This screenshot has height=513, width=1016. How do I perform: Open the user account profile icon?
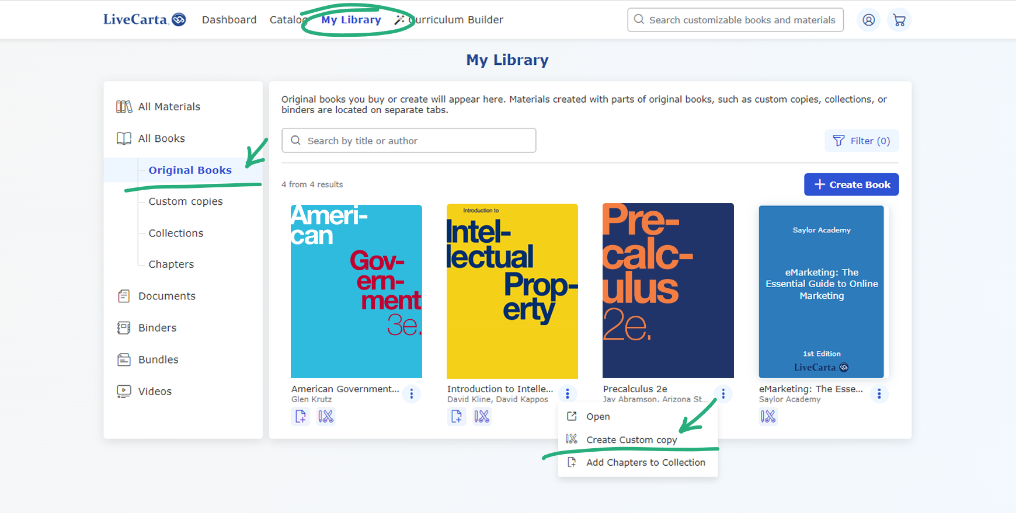coord(869,20)
